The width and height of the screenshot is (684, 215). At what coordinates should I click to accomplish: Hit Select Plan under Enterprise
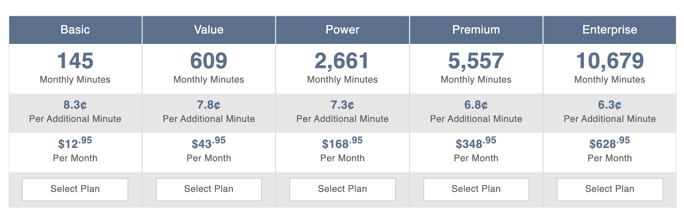point(610,189)
